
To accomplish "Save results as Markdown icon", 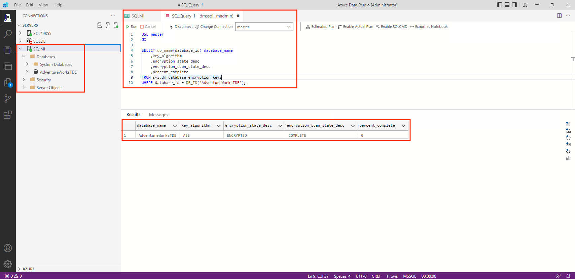I will [x=568, y=144].
